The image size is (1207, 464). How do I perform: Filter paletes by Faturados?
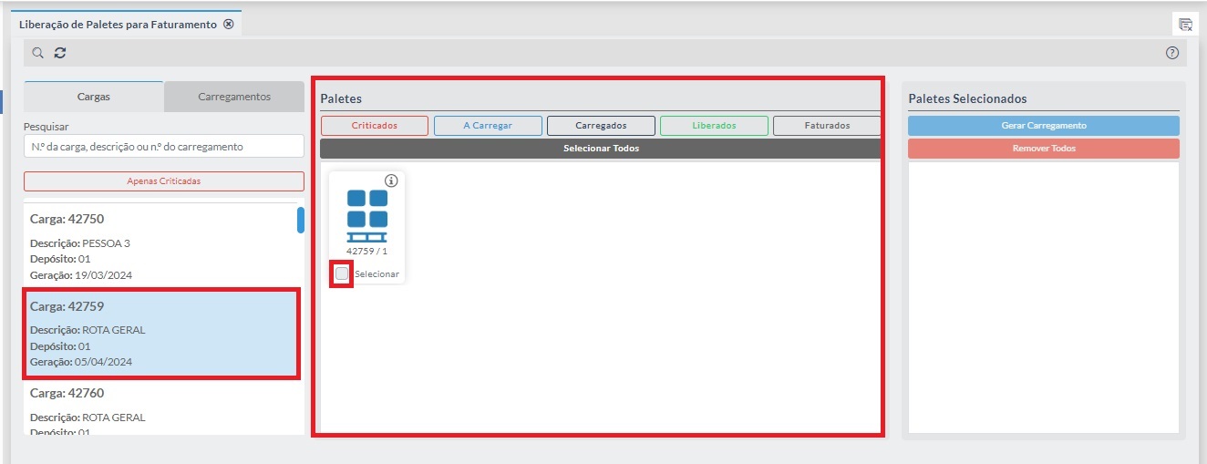click(827, 126)
